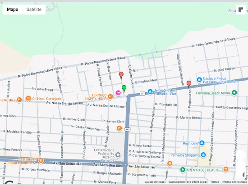
Task: Open Atalhos do teclado shortcuts button
Action: 155,182
